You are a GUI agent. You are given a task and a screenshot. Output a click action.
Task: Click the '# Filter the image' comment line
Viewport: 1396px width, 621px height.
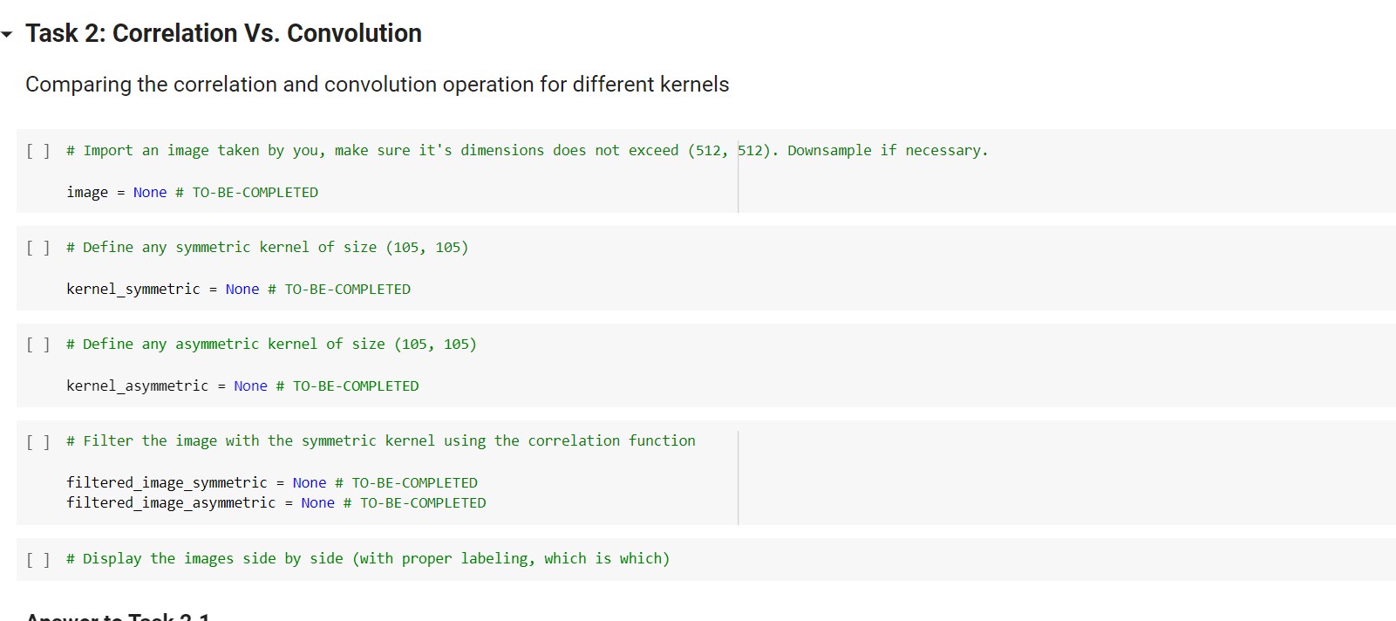coord(380,440)
